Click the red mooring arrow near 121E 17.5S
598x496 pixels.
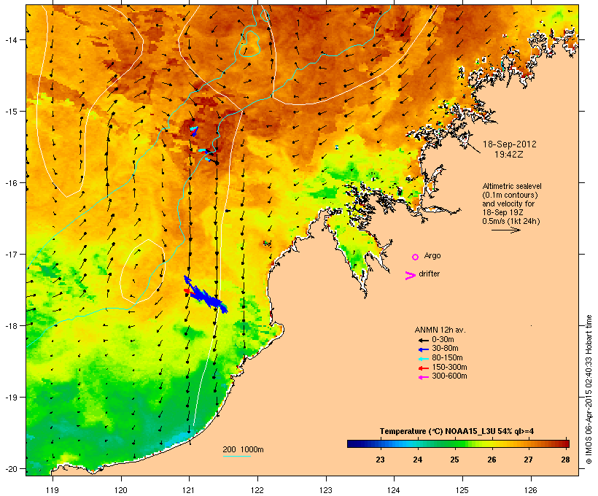pos(187,291)
